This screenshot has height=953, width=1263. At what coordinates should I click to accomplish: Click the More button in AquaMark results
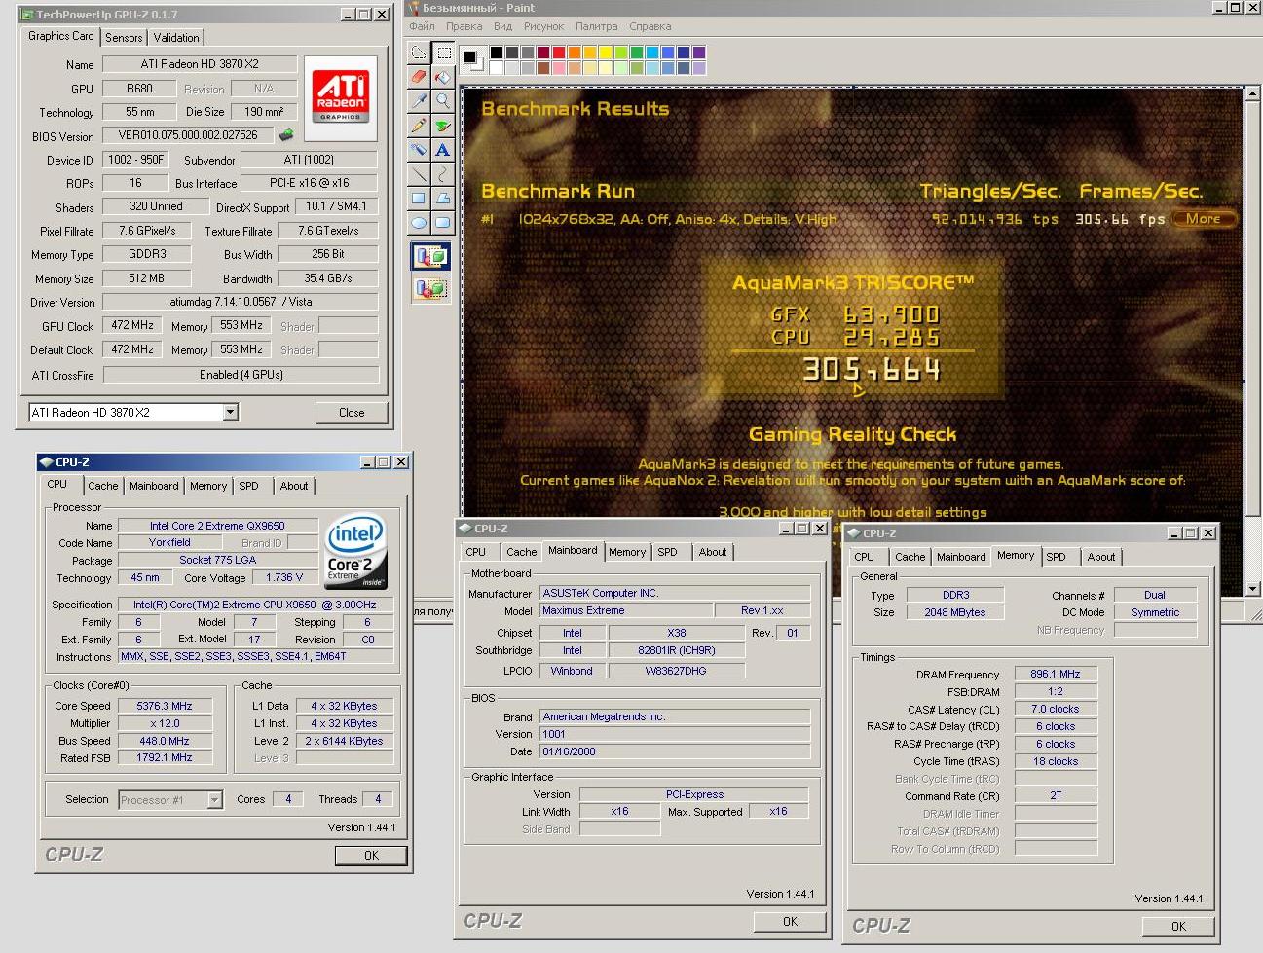[x=1203, y=219]
